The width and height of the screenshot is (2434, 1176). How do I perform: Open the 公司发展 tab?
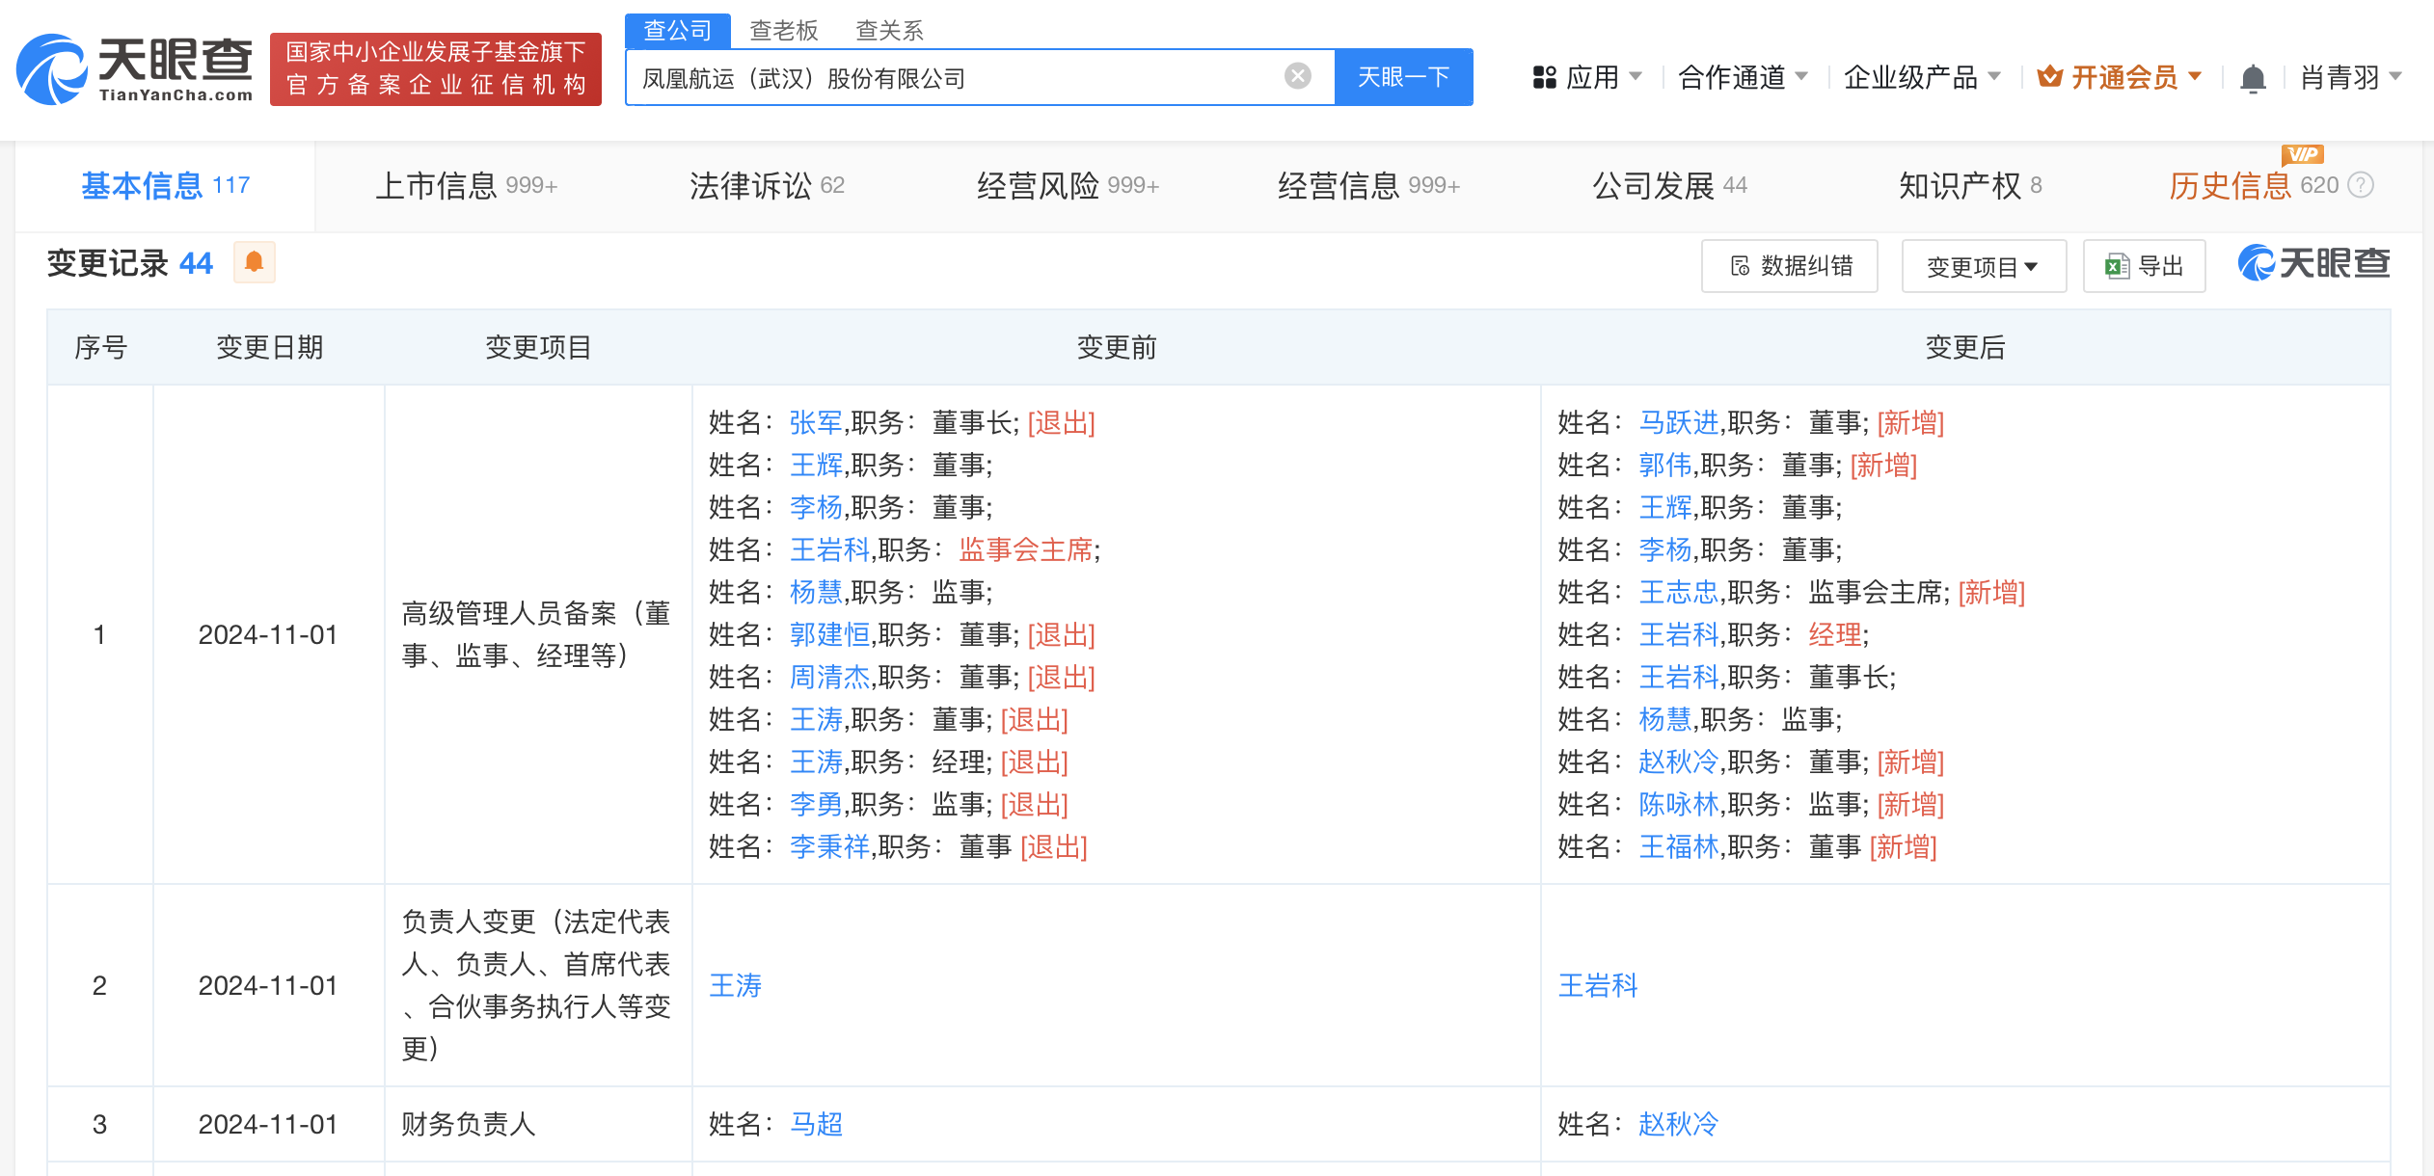(1669, 185)
